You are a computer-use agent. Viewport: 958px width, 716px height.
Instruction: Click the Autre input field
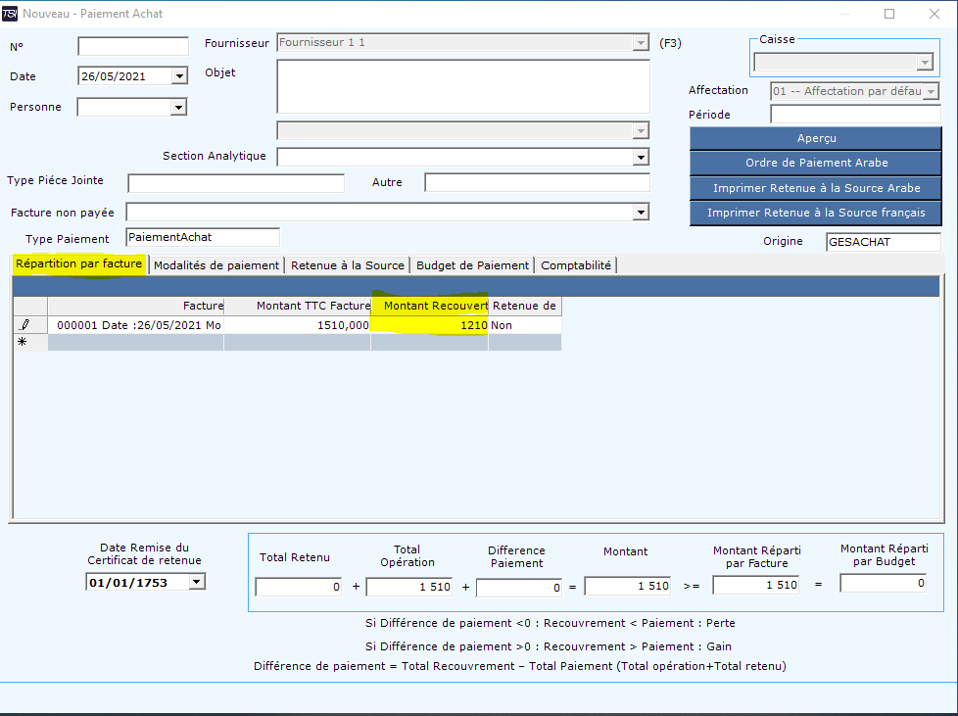(x=537, y=182)
